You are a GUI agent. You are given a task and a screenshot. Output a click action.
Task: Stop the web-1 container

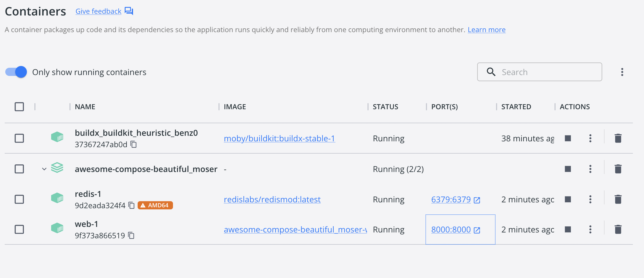click(x=568, y=229)
